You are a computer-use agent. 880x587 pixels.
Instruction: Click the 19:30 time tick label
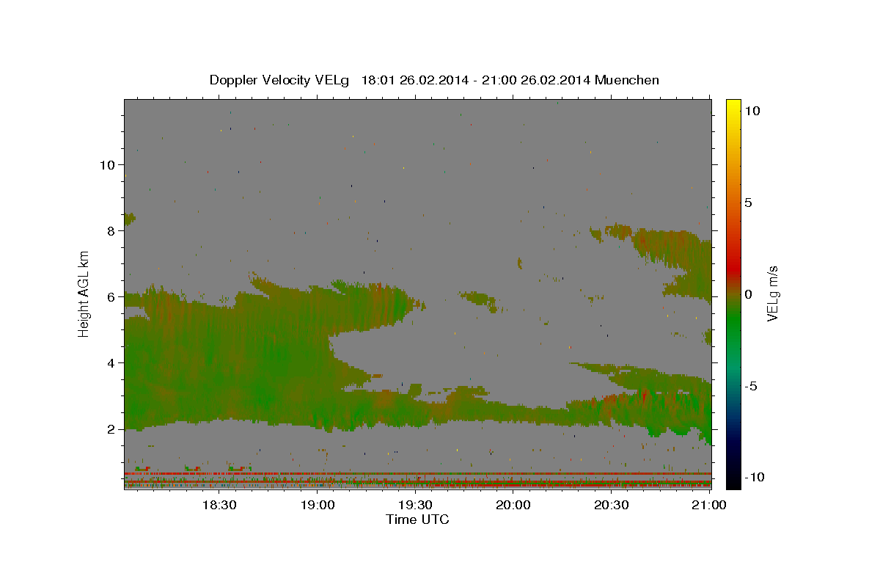point(415,506)
